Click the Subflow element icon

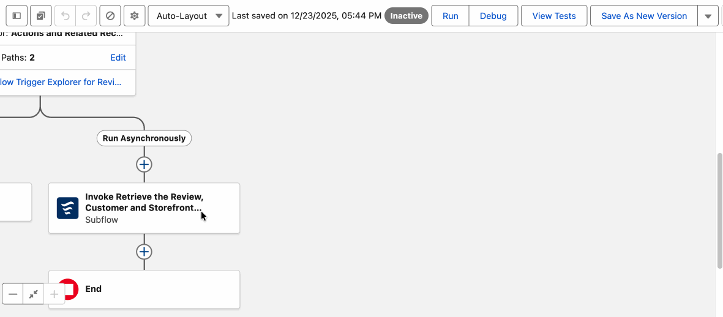coord(68,208)
